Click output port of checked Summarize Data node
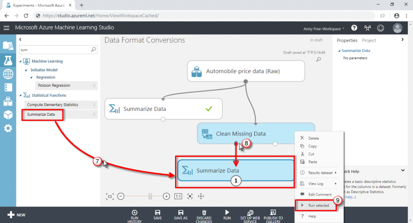This screenshot has width=413, height=223. tap(163, 119)
